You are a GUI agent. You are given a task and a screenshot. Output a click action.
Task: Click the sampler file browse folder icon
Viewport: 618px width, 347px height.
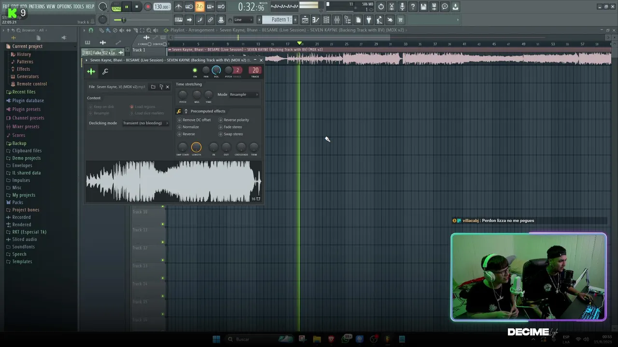153,87
